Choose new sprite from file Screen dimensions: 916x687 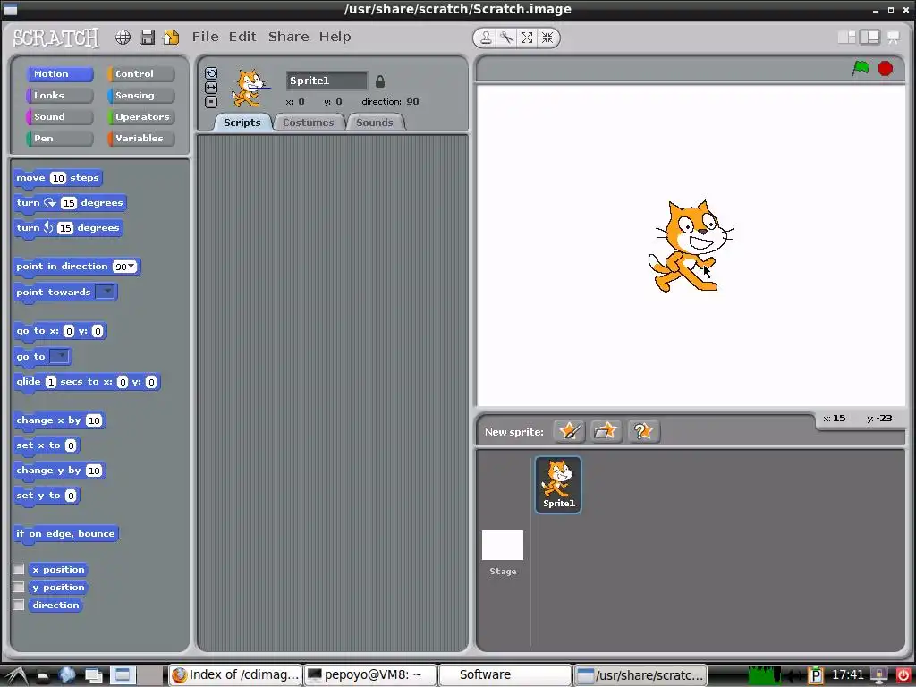click(x=606, y=432)
